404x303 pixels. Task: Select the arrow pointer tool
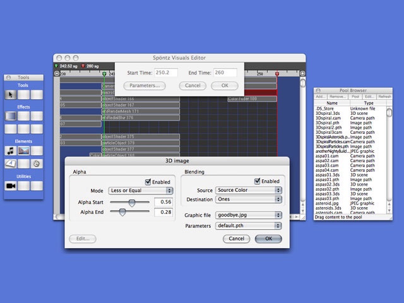(x=11, y=95)
